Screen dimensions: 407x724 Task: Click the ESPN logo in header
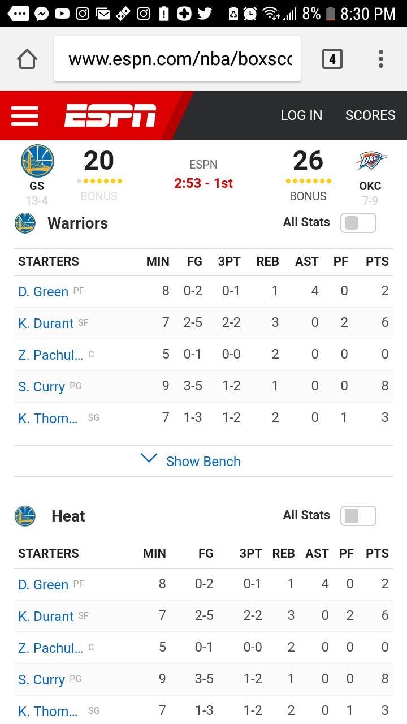coord(110,115)
